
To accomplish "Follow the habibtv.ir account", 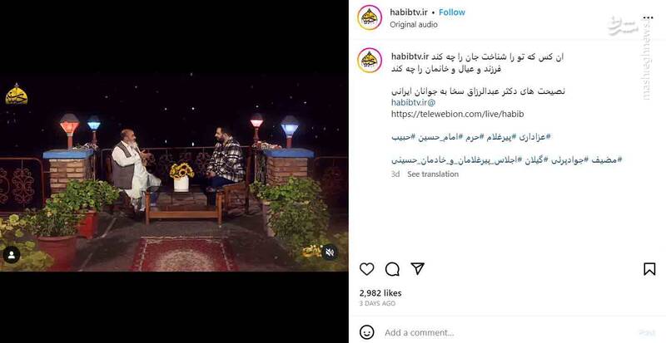I will point(452,12).
